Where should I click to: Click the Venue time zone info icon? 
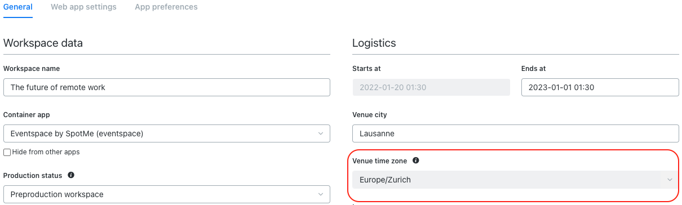coord(415,161)
